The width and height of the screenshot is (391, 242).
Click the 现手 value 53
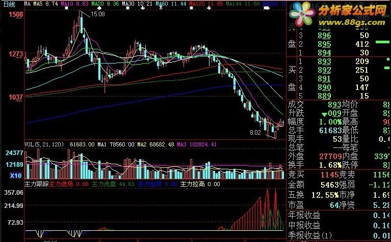click(337, 139)
